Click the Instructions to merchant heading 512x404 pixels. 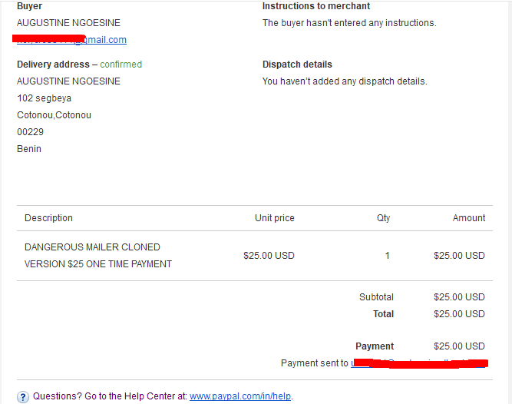tap(316, 6)
